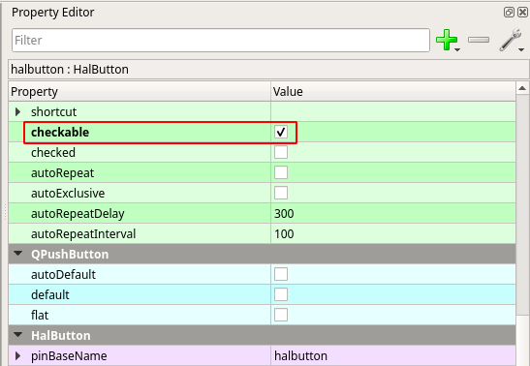530x366 pixels.
Task: Float the Property Editor dock panel
Action: 509,13
